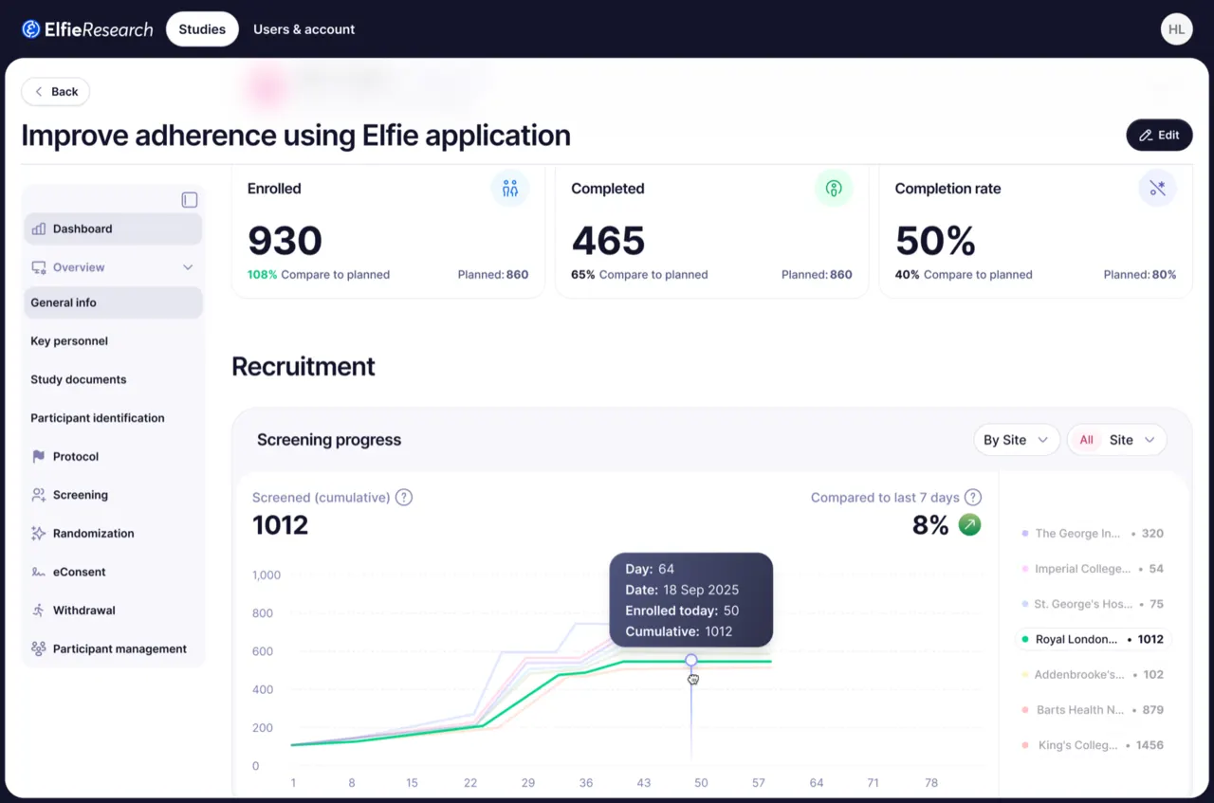Open the By Site dropdown

pyautogui.click(x=1017, y=440)
